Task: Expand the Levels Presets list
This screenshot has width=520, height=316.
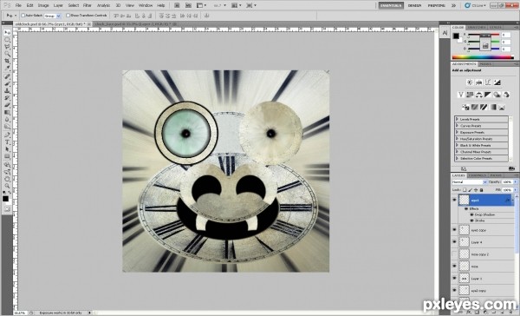Action: [x=457, y=119]
